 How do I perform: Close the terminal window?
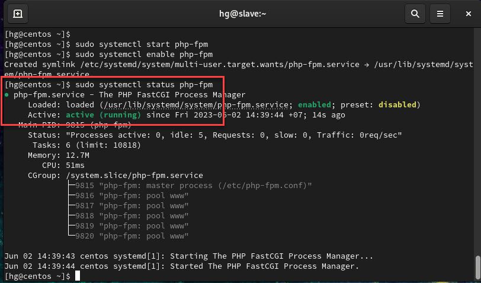[468, 14]
